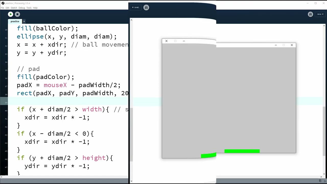
Task: Open the File menu
Action: coord(2,8)
